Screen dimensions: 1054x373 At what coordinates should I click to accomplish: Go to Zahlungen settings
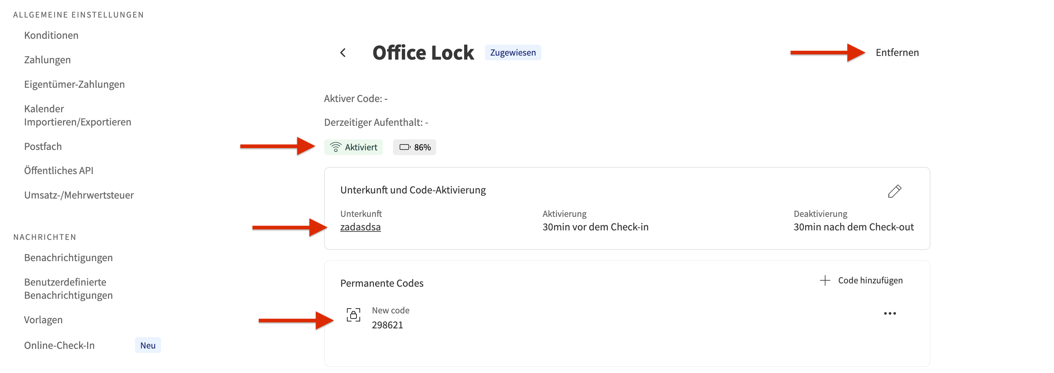48,60
